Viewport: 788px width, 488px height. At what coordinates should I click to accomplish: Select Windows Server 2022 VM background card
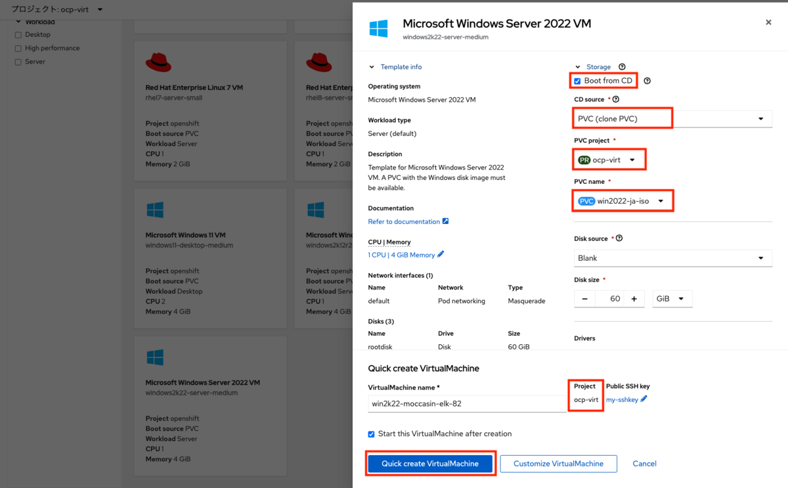click(210, 406)
